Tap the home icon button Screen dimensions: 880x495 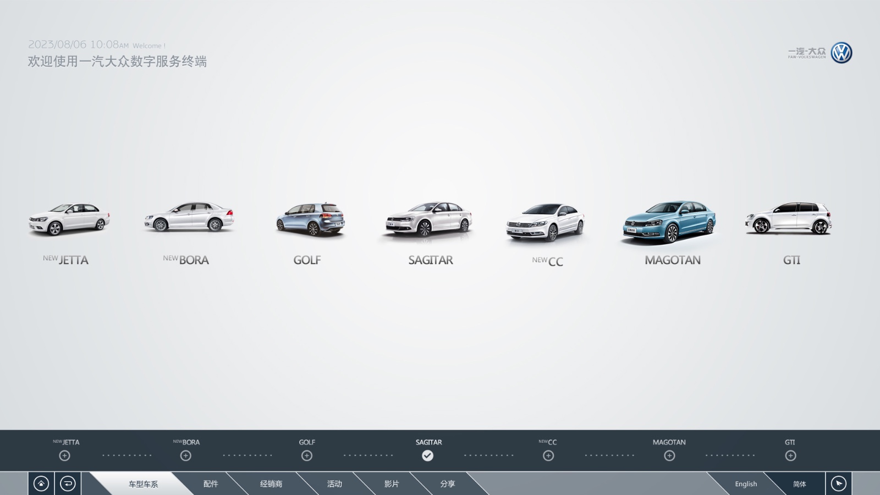pyautogui.click(x=41, y=483)
